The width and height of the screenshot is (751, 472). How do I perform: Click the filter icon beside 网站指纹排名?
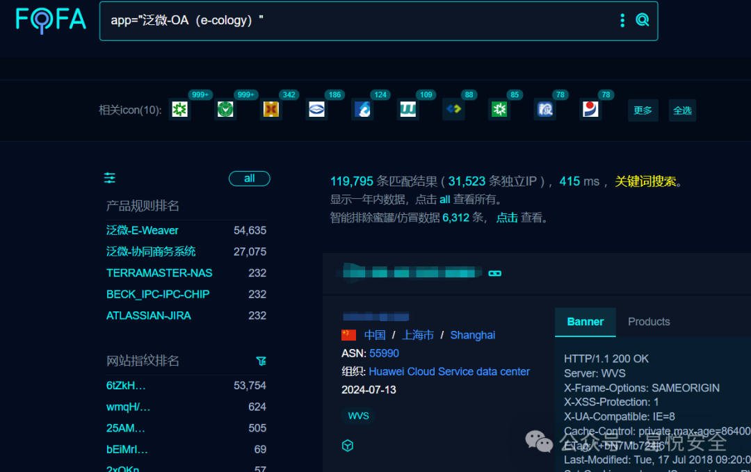pyautogui.click(x=261, y=361)
